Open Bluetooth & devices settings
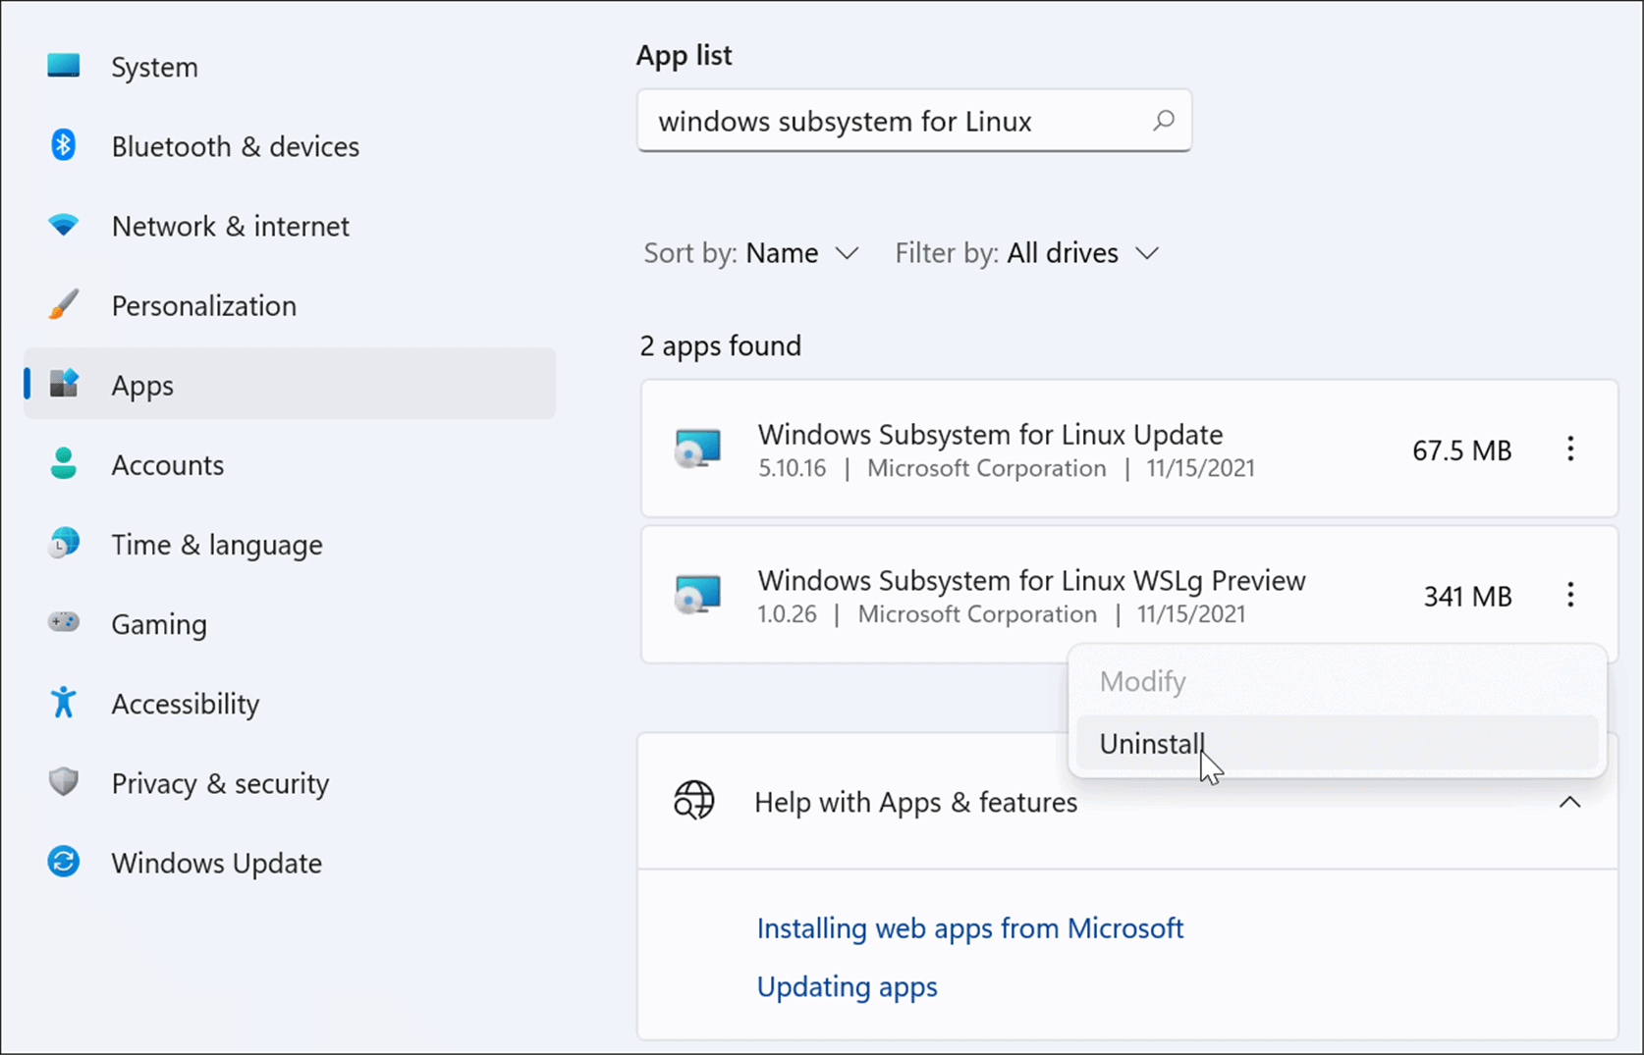This screenshot has width=1644, height=1055. pyautogui.click(x=236, y=146)
